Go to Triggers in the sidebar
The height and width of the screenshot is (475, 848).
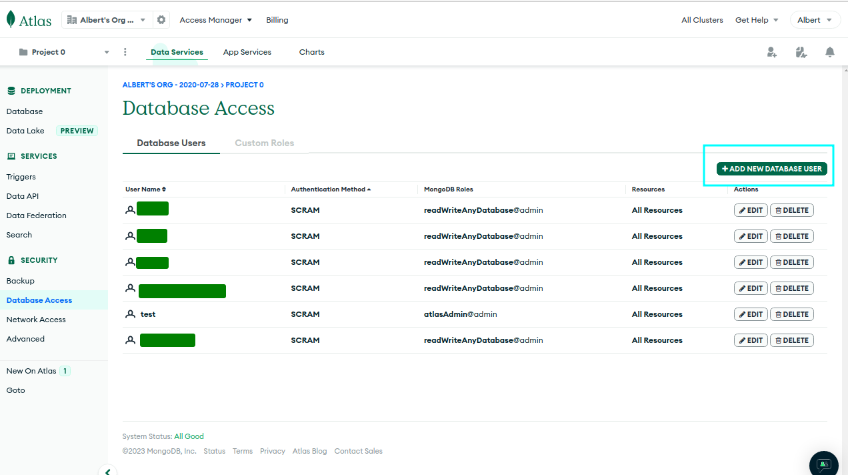pyautogui.click(x=21, y=177)
